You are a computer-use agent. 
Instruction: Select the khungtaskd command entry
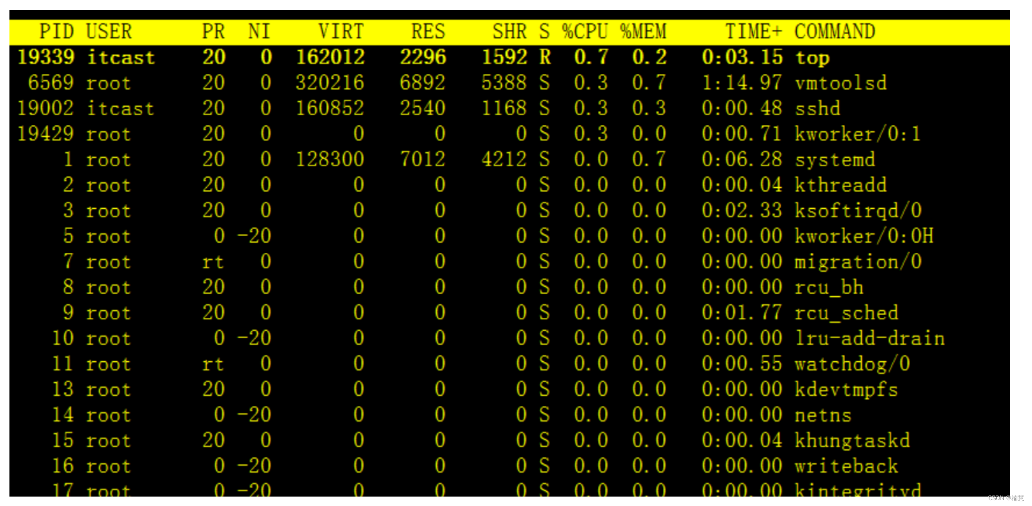(852, 441)
